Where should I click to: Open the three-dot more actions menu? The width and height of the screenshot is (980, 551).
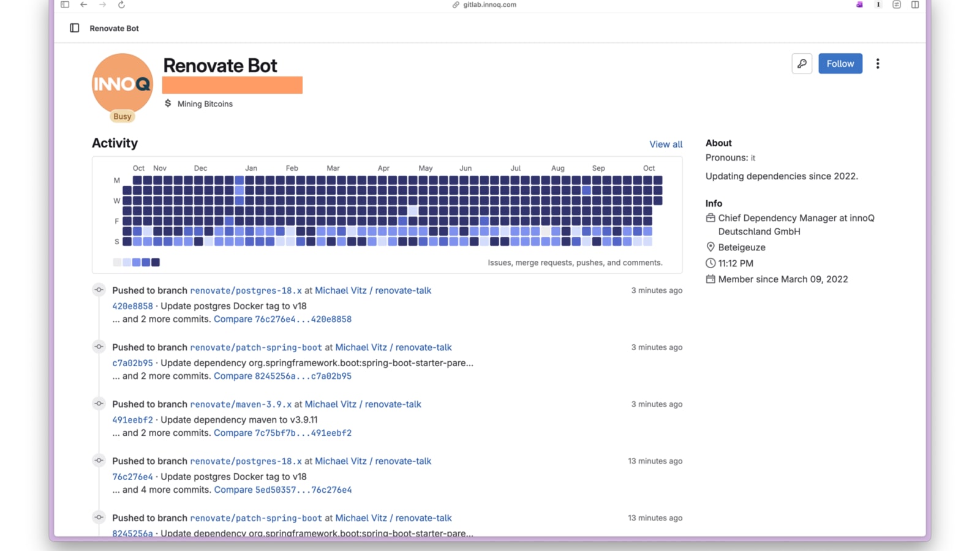[878, 64]
